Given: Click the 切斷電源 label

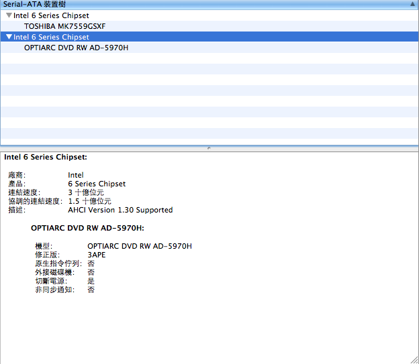Looking at the screenshot, I should (x=51, y=281).
